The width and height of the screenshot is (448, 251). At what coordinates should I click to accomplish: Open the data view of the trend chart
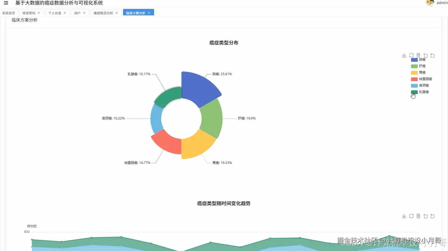[418, 216]
